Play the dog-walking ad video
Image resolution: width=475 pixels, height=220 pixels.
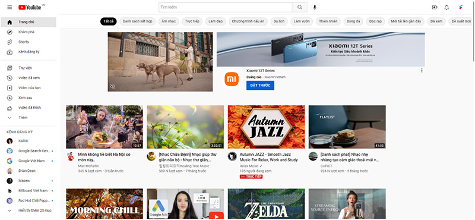(x=160, y=62)
